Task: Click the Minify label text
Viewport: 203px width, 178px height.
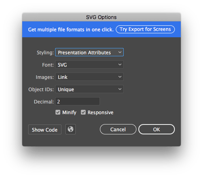Action: coord(69,113)
